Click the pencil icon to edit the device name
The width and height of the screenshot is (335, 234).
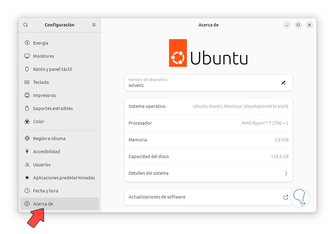[283, 82]
